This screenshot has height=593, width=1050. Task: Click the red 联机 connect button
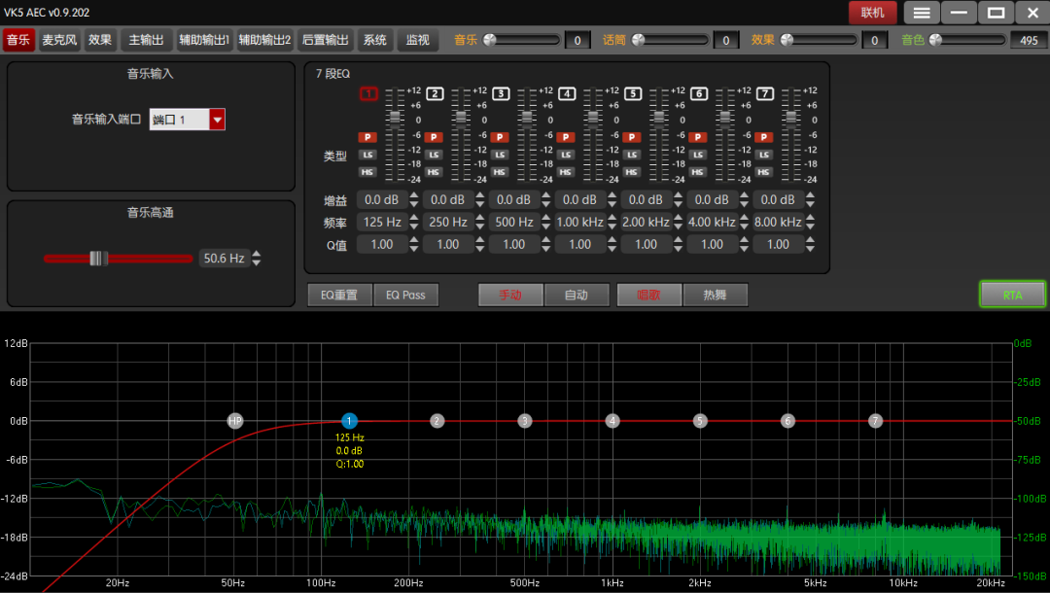(x=872, y=13)
